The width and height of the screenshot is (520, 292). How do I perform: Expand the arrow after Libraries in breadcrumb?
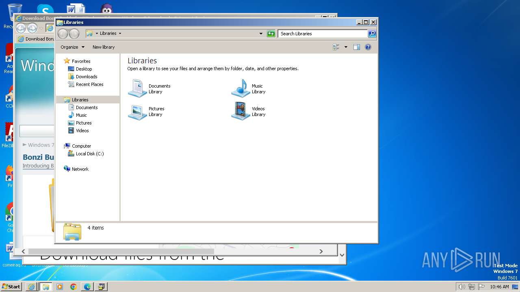120,34
